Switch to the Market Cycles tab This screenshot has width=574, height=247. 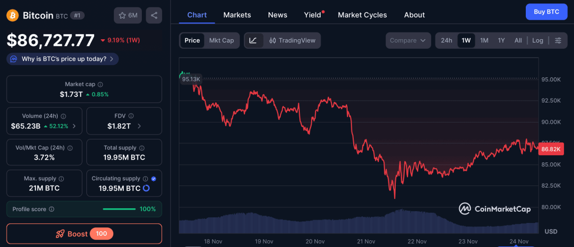[362, 15]
